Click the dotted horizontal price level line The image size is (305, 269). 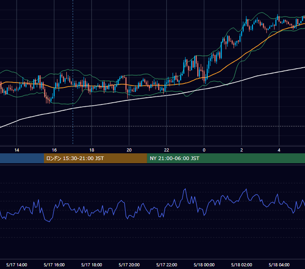tap(152, 126)
